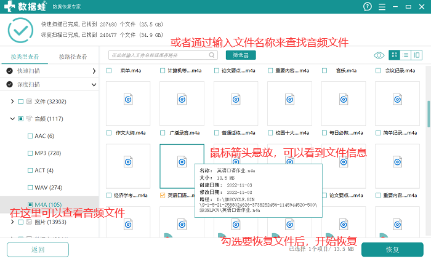This screenshot has height=264, width=431.
Task: Switch to grid thumbnail view
Action: coord(395,55)
